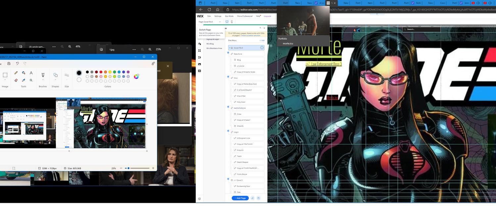Open Wix Layers icon at bottom-left
Screen dimensions: 496x212
(199, 199)
